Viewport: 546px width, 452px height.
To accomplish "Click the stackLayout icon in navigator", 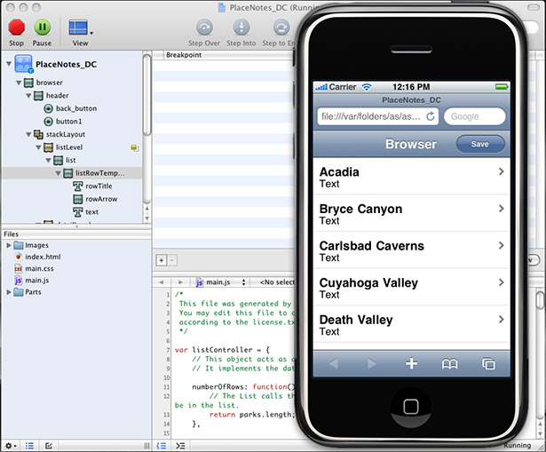I will [38, 134].
